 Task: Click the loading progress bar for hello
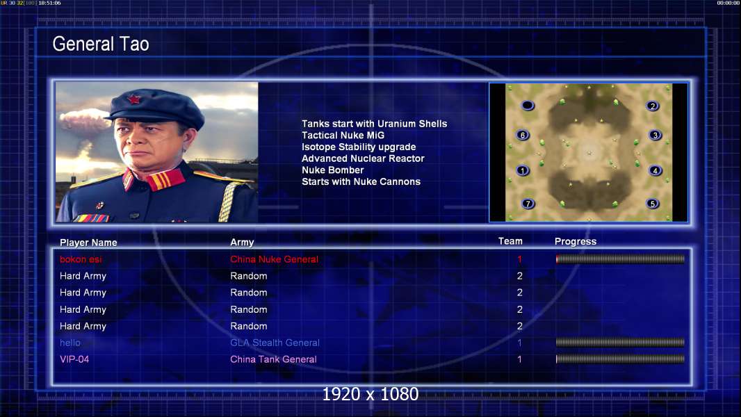[x=620, y=343]
